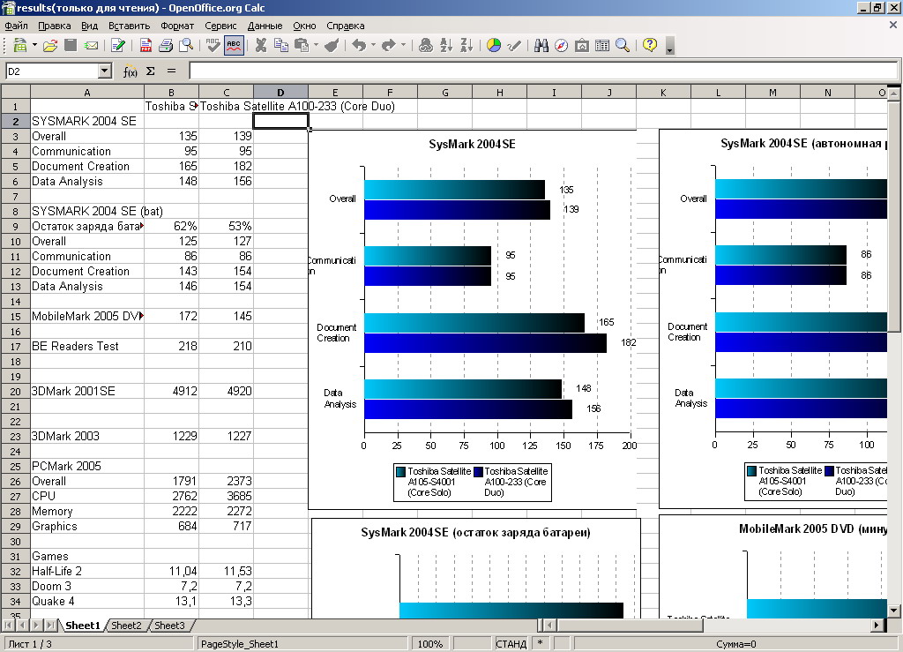Click the Function Wizard icon
The height and width of the screenshot is (652, 903).
point(130,71)
